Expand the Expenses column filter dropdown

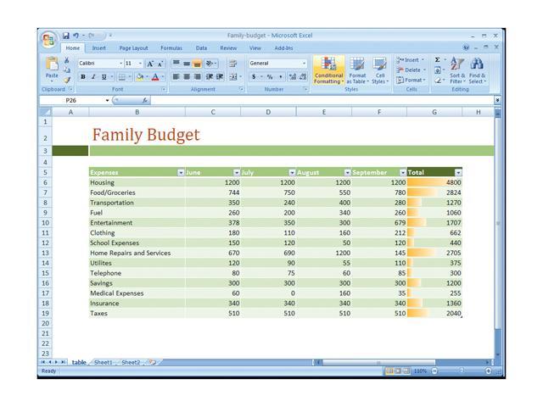click(x=181, y=172)
